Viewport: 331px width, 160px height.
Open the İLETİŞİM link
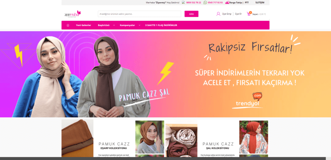(260, 3)
